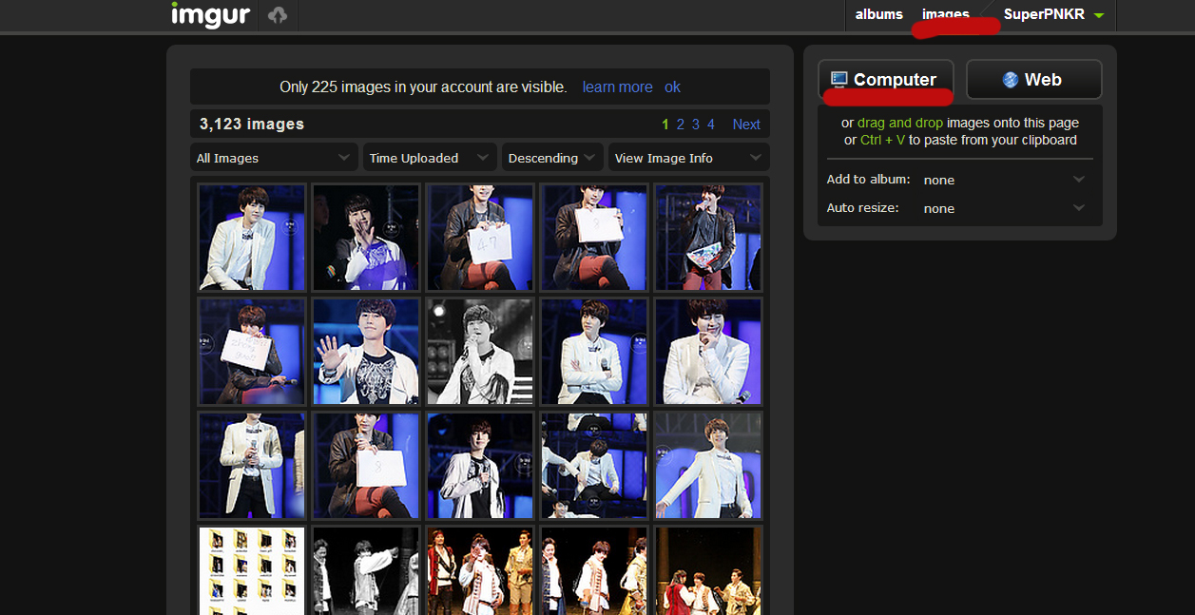Open the black-and-white singer thumbnail in second row
The height and width of the screenshot is (615, 1195).
[x=480, y=352]
